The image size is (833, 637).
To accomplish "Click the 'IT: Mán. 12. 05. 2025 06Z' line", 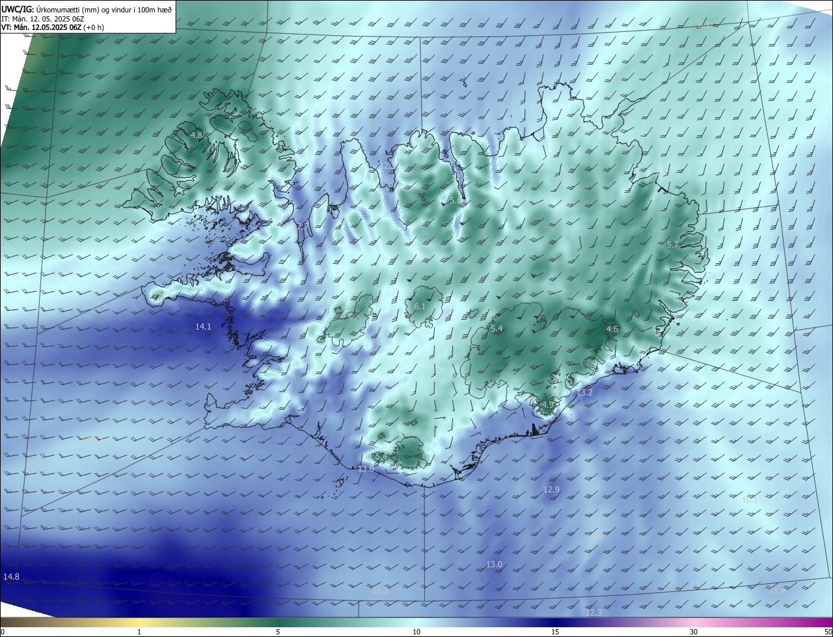I will click(42, 19).
